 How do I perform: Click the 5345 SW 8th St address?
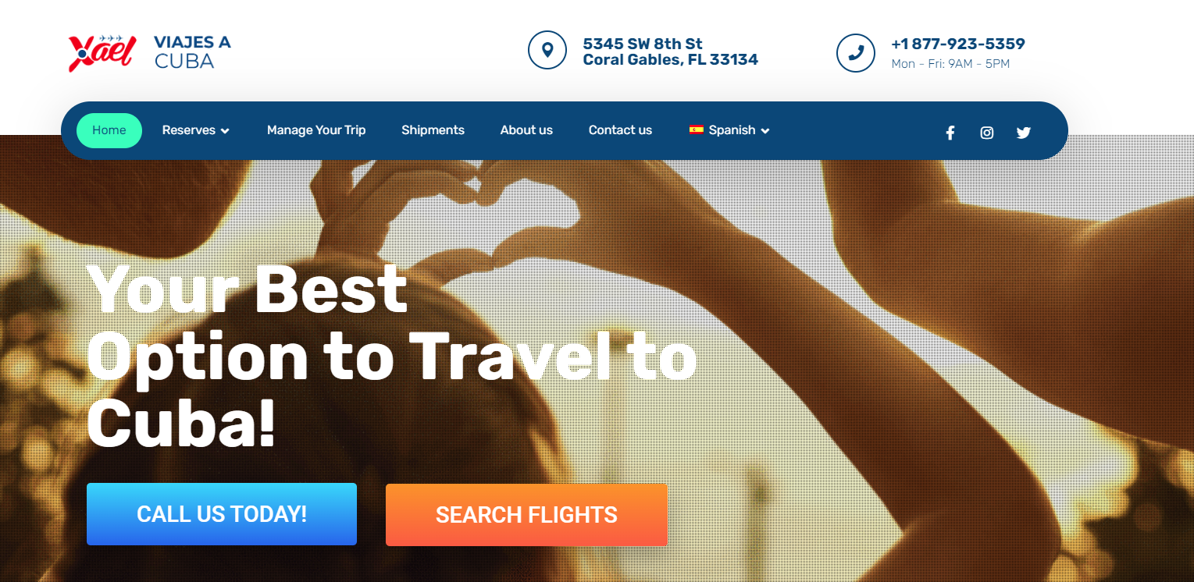click(643, 44)
